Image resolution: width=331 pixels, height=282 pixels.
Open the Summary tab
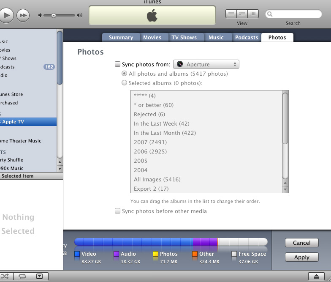point(121,37)
